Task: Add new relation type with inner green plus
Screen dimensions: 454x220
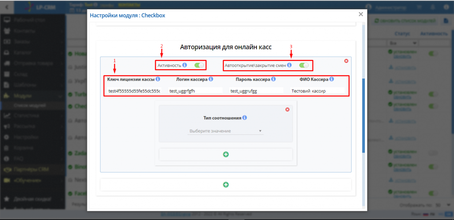Action: coord(226,154)
